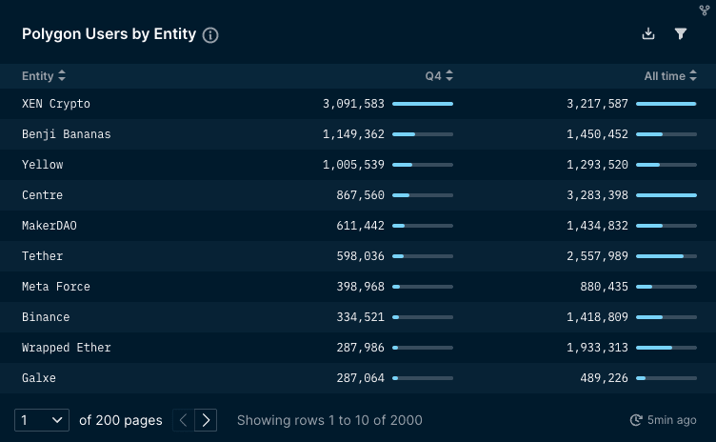Select the Wrapped Ether entity
This screenshot has width=716, height=442.
pyautogui.click(x=67, y=348)
